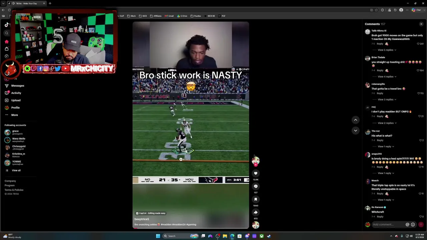Insert a mention with the @ icon
This screenshot has height=240, width=427.
coord(407,225)
